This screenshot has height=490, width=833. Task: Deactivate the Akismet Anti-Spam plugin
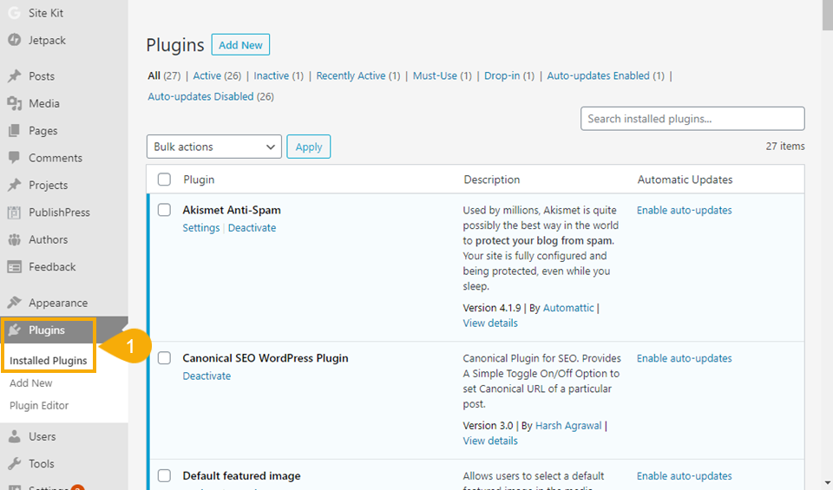pos(252,228)
